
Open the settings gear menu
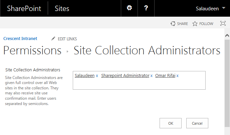point(129,8)
